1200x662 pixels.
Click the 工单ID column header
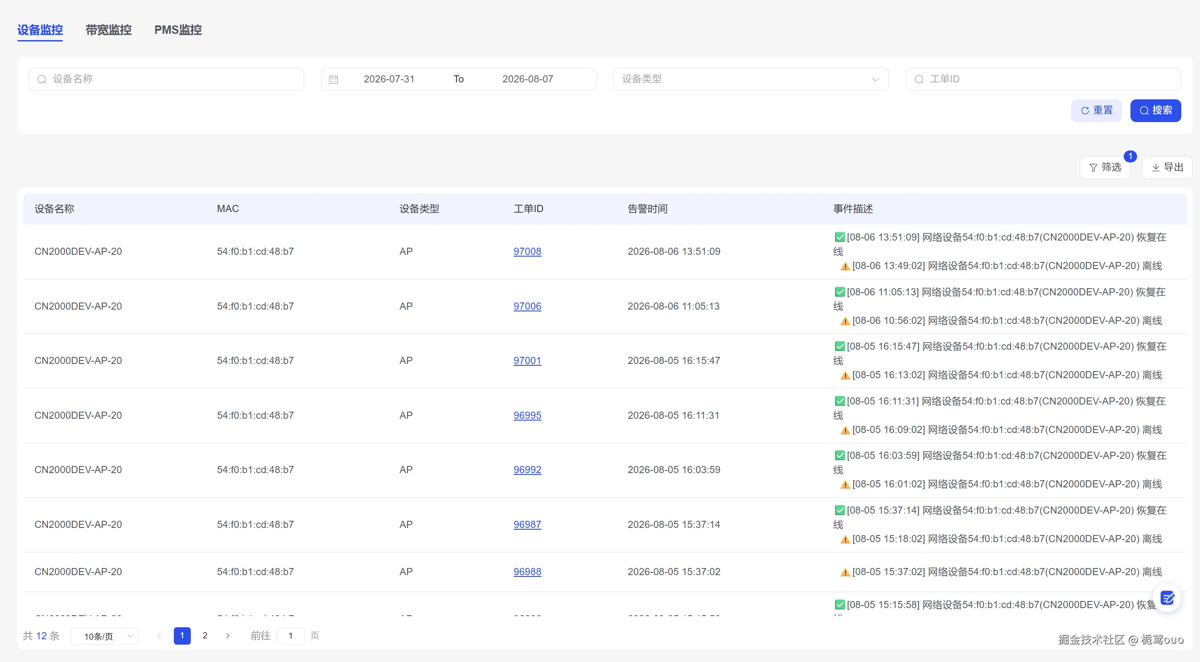pyautogui.click(x=528, y=209)
